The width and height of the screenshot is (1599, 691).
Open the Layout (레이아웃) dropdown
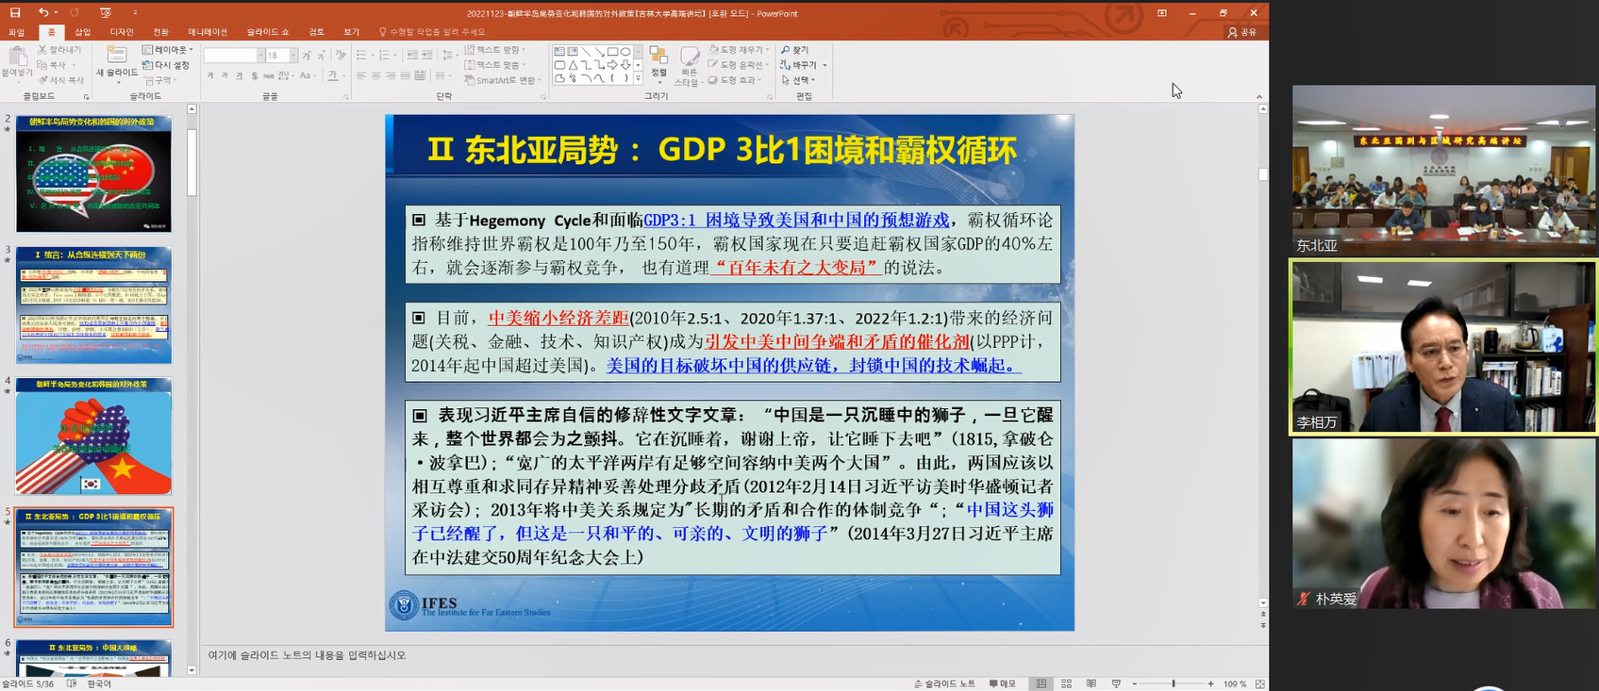pyautogui.click(x=168, y=50)
